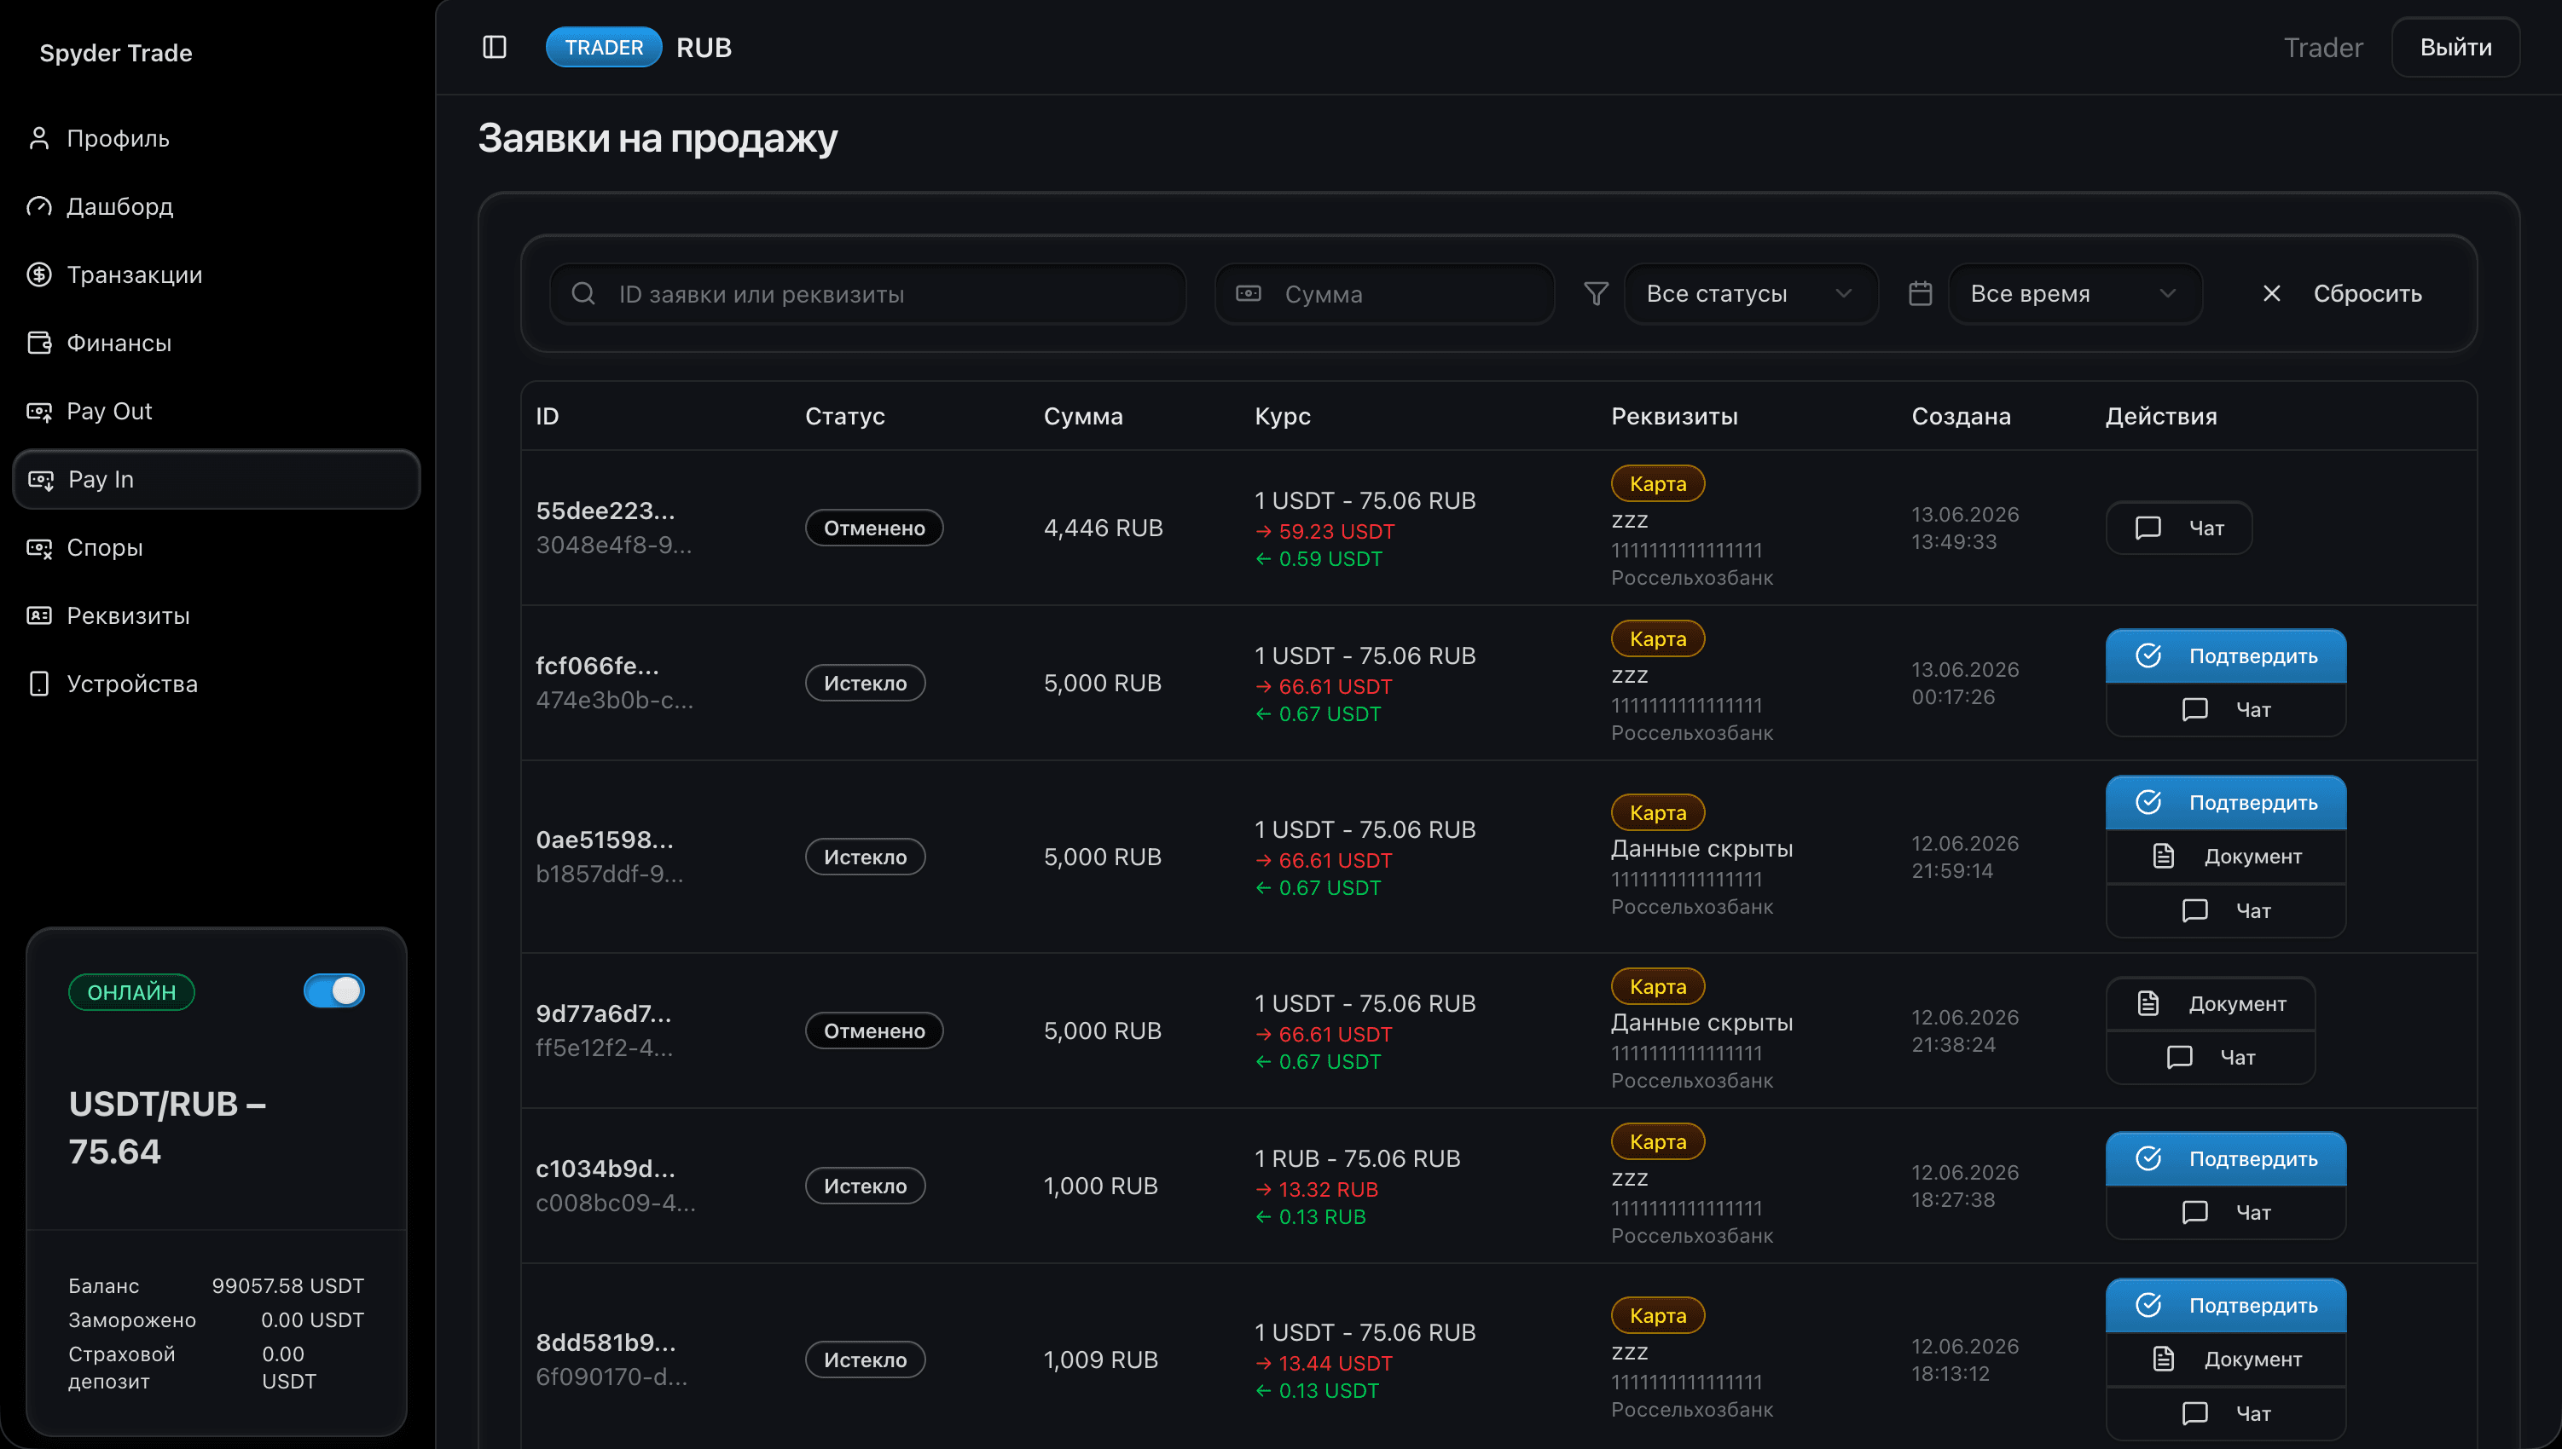Click Подтвердить for order 0ae51598
Image resolution: width=2562 pixels, height=1449 pixels.
[2225, 802]
